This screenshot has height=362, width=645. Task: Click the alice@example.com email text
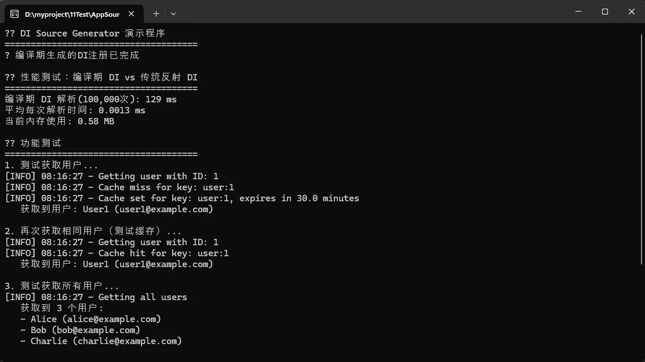[x=111, y=319]
